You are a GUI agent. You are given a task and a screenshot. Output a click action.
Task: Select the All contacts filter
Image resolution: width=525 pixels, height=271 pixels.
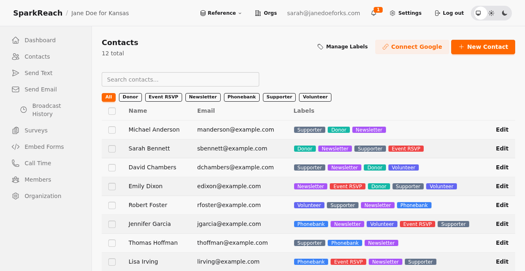108,97
